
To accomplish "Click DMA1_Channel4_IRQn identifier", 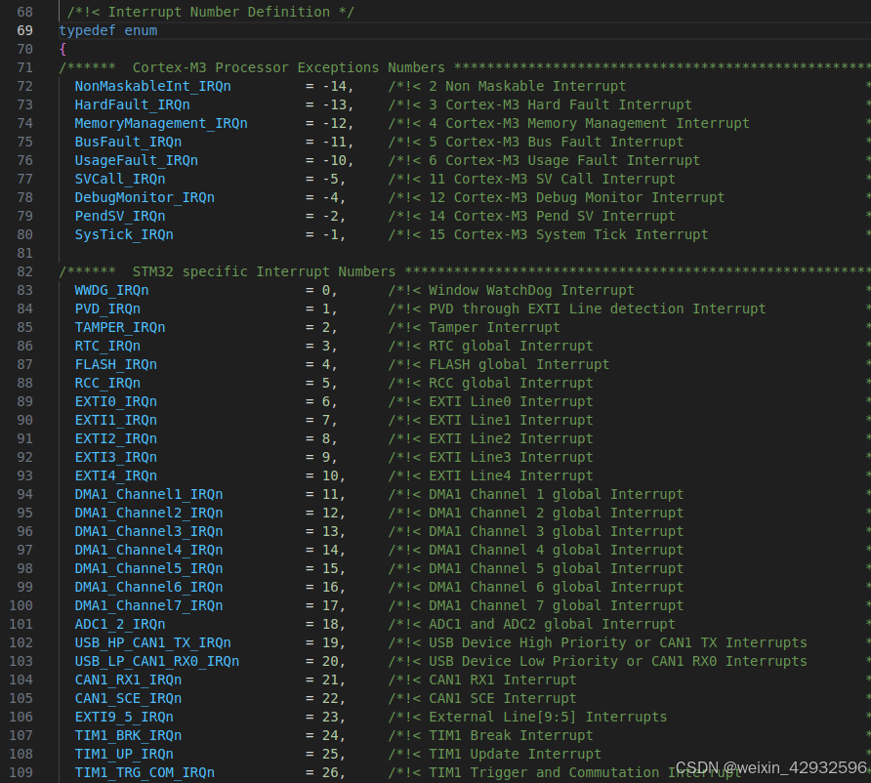I will pos(148,550).
